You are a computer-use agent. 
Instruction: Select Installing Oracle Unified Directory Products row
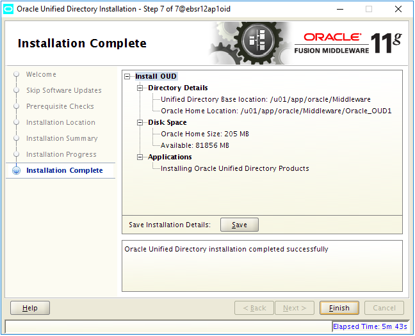[235, 168]
